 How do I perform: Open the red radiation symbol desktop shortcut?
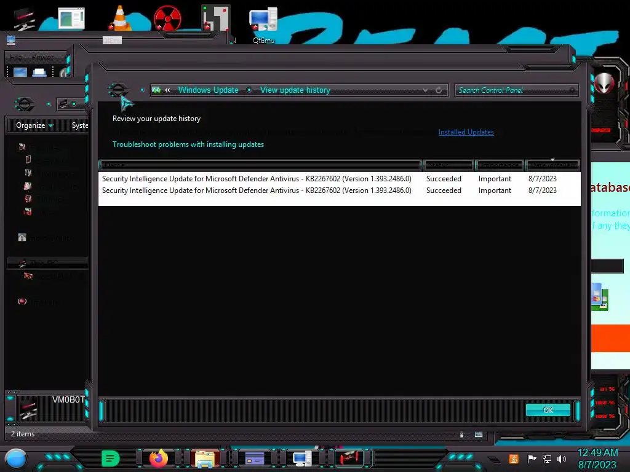[167, 18]
